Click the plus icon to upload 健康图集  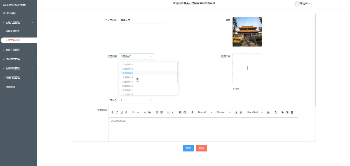pos(247,68)
